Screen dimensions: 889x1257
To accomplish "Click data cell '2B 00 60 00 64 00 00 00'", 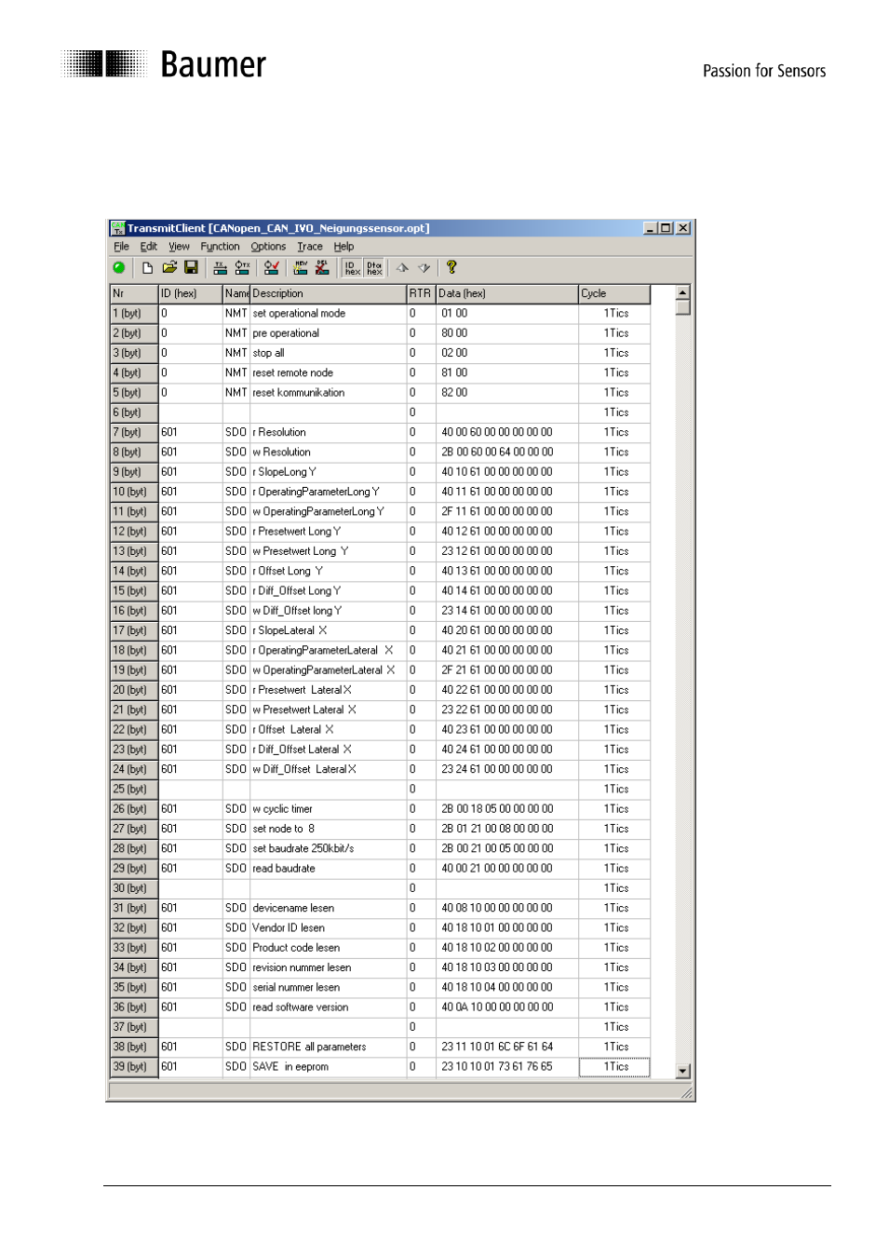I will (x=507, y=453).
